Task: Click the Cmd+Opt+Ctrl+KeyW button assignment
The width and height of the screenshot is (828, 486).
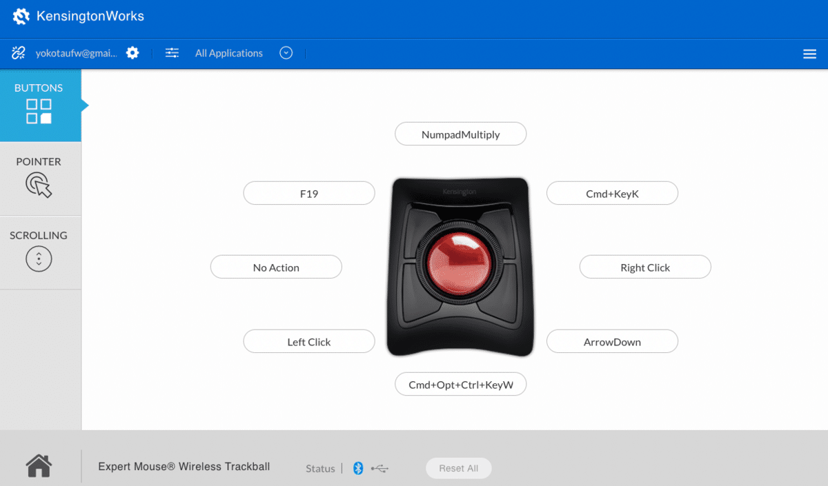Action: click(460, 385)
